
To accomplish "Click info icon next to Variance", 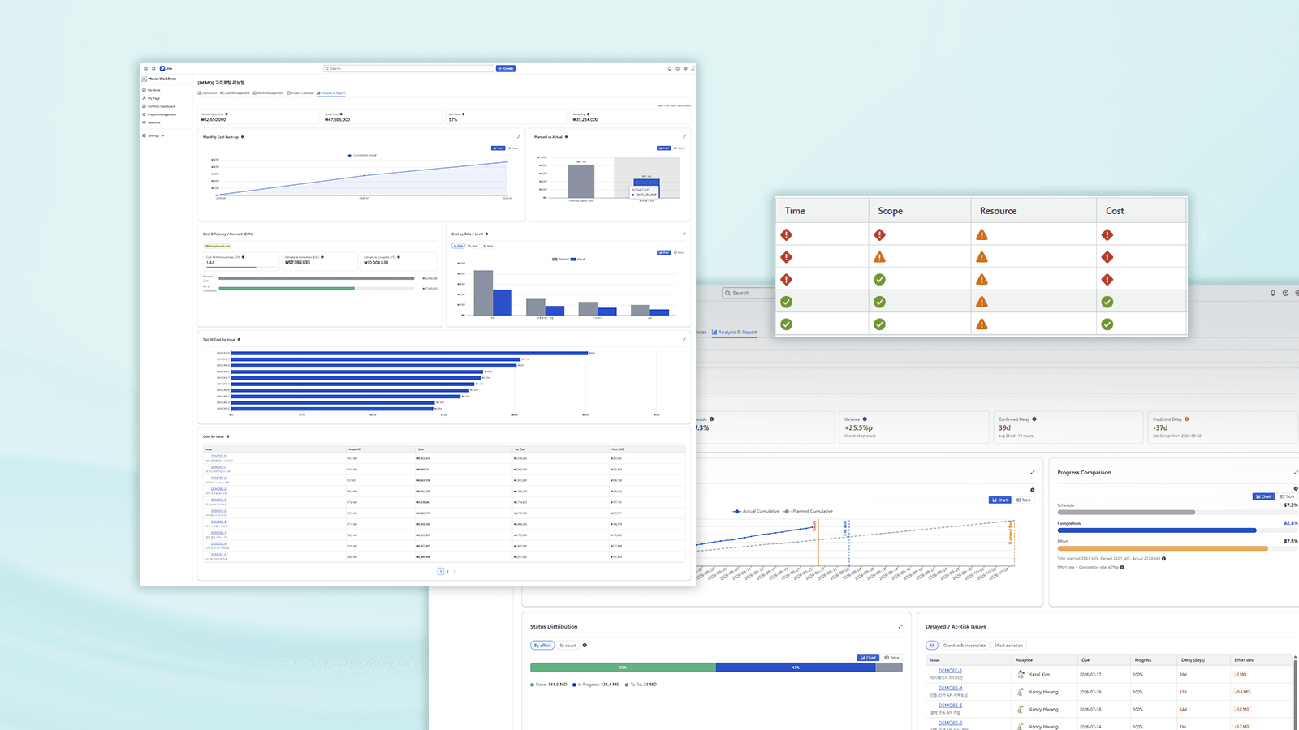I will [865, 419].
